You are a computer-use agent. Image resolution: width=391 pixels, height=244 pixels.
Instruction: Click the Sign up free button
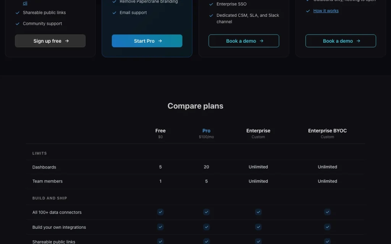point(50,41)
